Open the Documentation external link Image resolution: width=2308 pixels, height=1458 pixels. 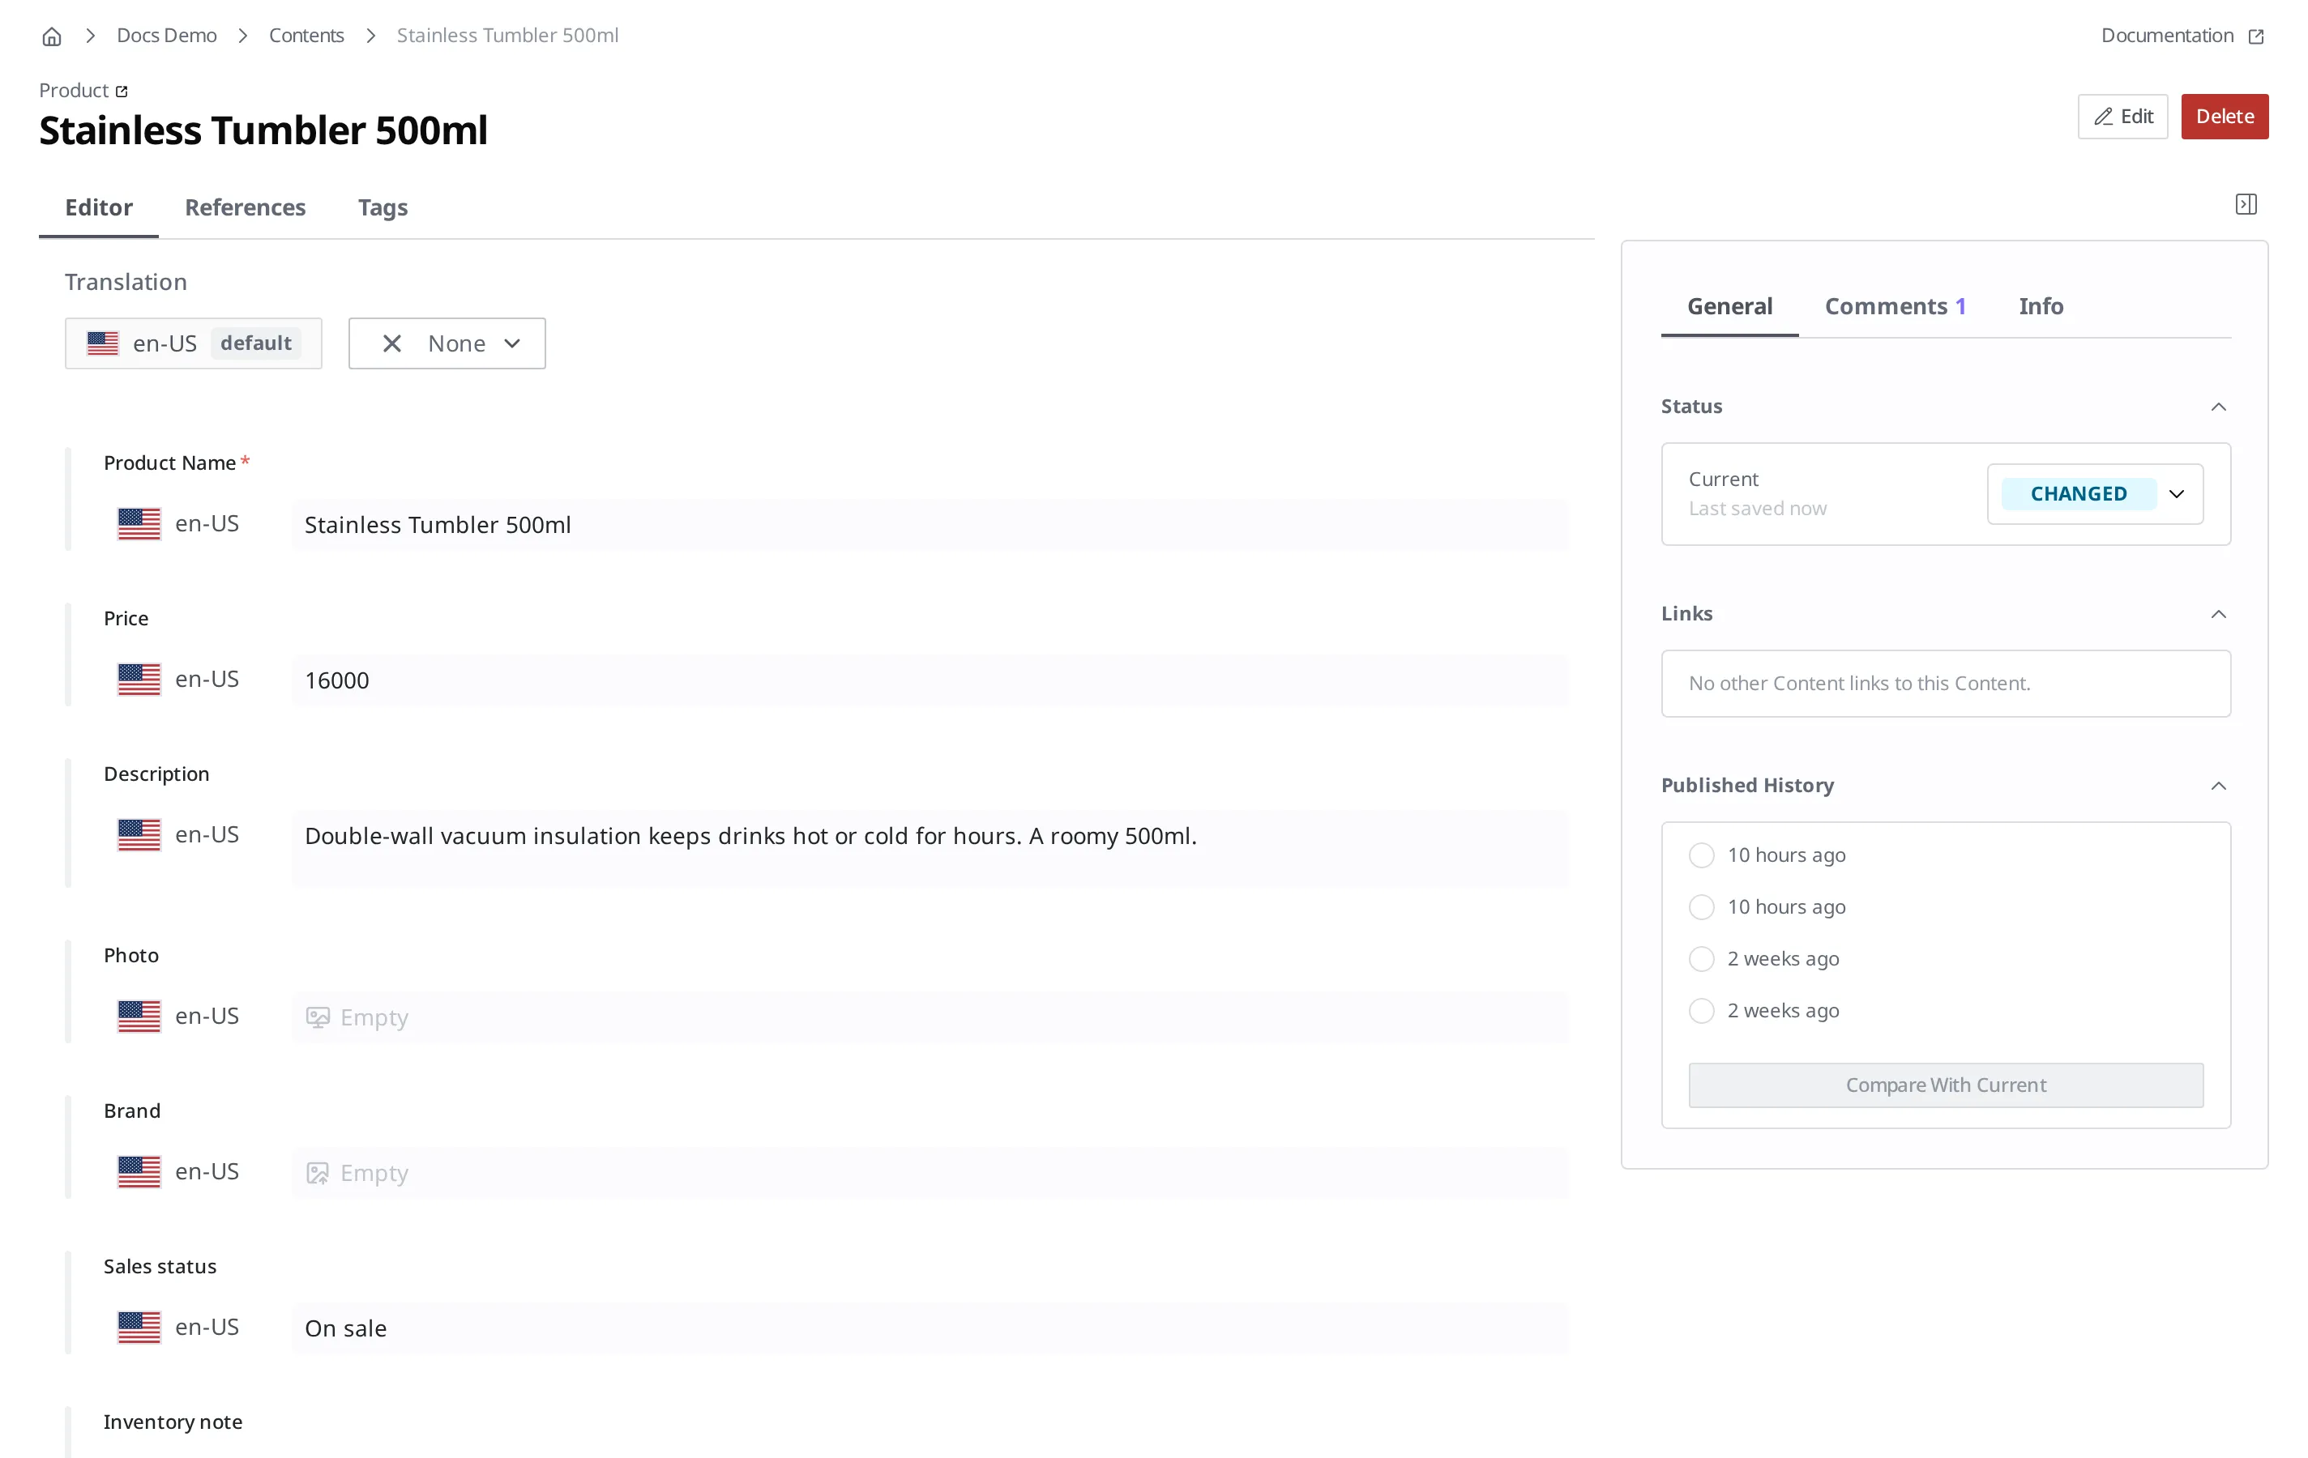(x=2182, y=36)
